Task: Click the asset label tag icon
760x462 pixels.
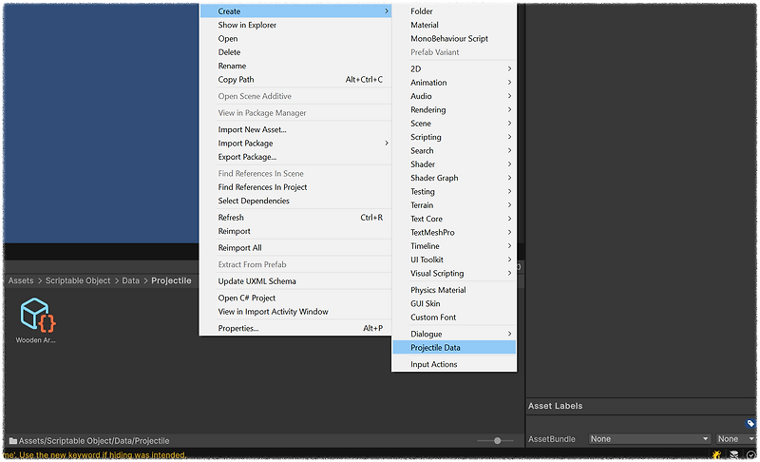Action: [x=750, y=423]
